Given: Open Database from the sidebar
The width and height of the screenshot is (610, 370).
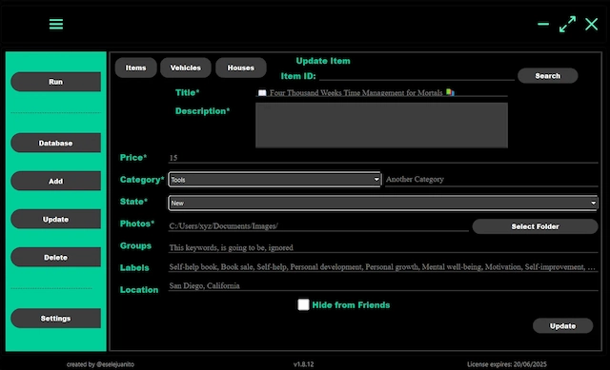Looking at the screenshot, I should point(55,143).
